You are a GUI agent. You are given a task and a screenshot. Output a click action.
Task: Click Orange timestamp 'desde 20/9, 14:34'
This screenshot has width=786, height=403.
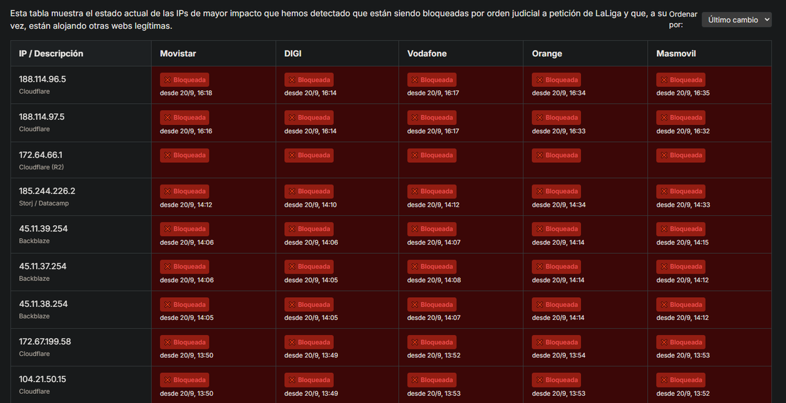pyautogui.click(x=559, y=205)
